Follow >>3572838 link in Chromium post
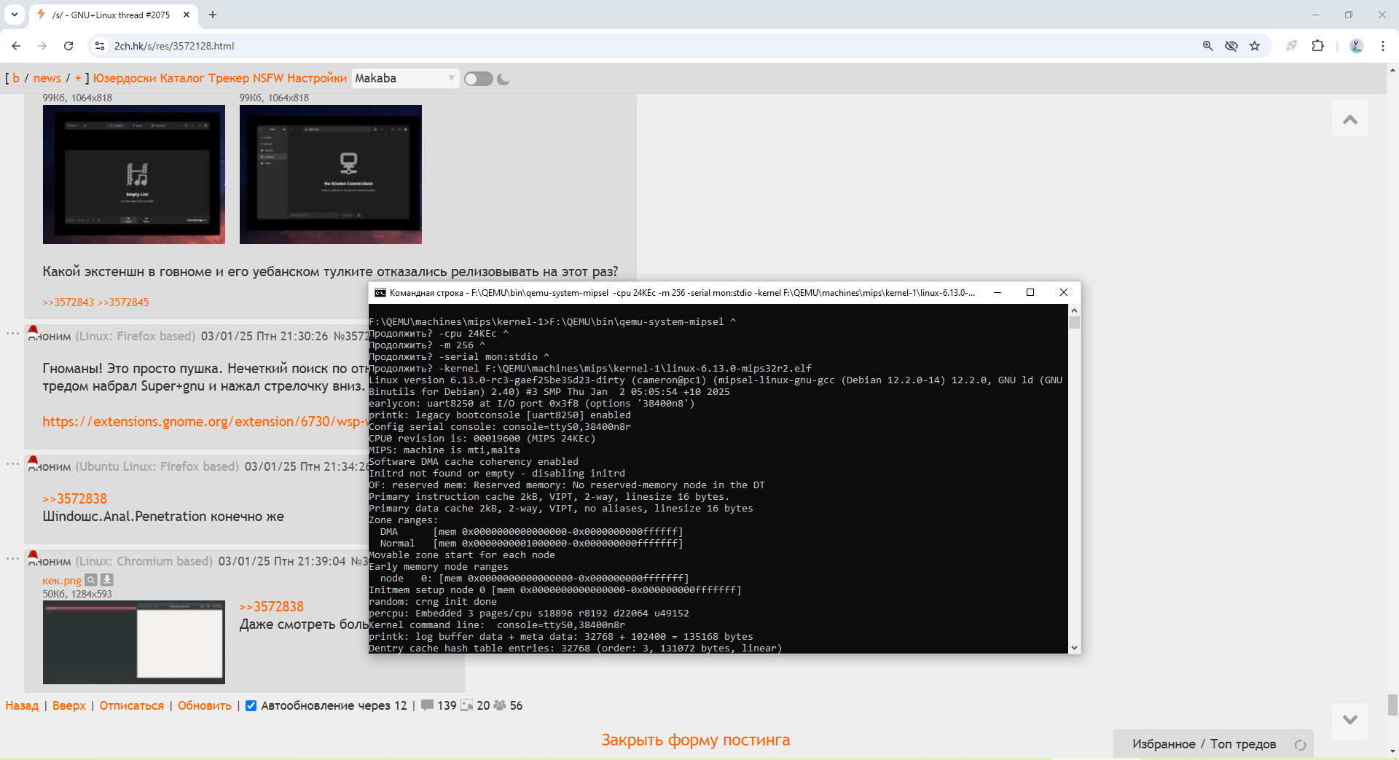 (272, 606)
